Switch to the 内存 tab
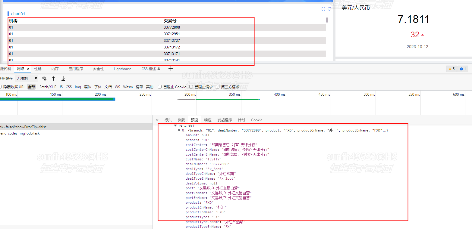472x229 pixels. tap(55, 69)
